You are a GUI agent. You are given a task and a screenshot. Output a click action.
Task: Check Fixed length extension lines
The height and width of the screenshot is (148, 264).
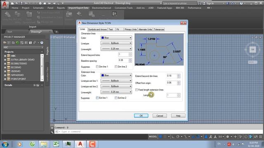tap(137, 90)
